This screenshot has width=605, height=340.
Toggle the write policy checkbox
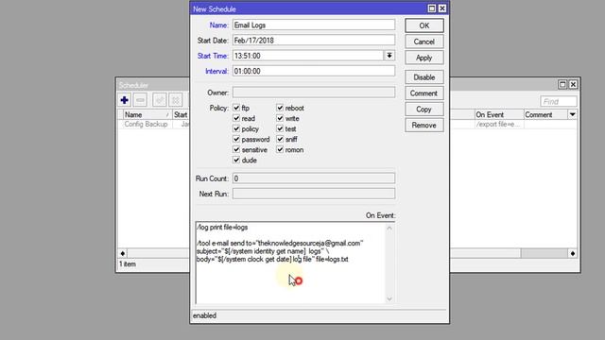pyautogui.click(x=280, y=118)
